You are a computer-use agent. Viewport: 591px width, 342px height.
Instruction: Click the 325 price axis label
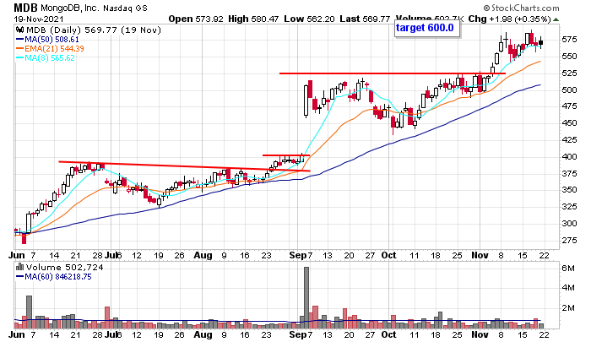(x=569, y=207)
